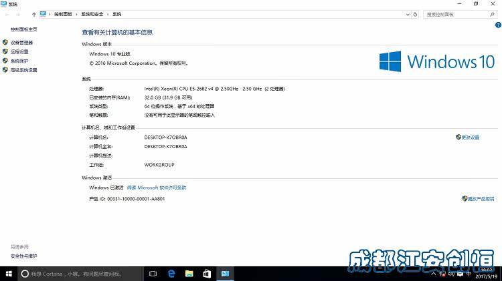This screenshot has width=502, height=281.
Task: Click the date 2017/5/19 in the tray
Action: pyautogui.click(x=486, y=276)
